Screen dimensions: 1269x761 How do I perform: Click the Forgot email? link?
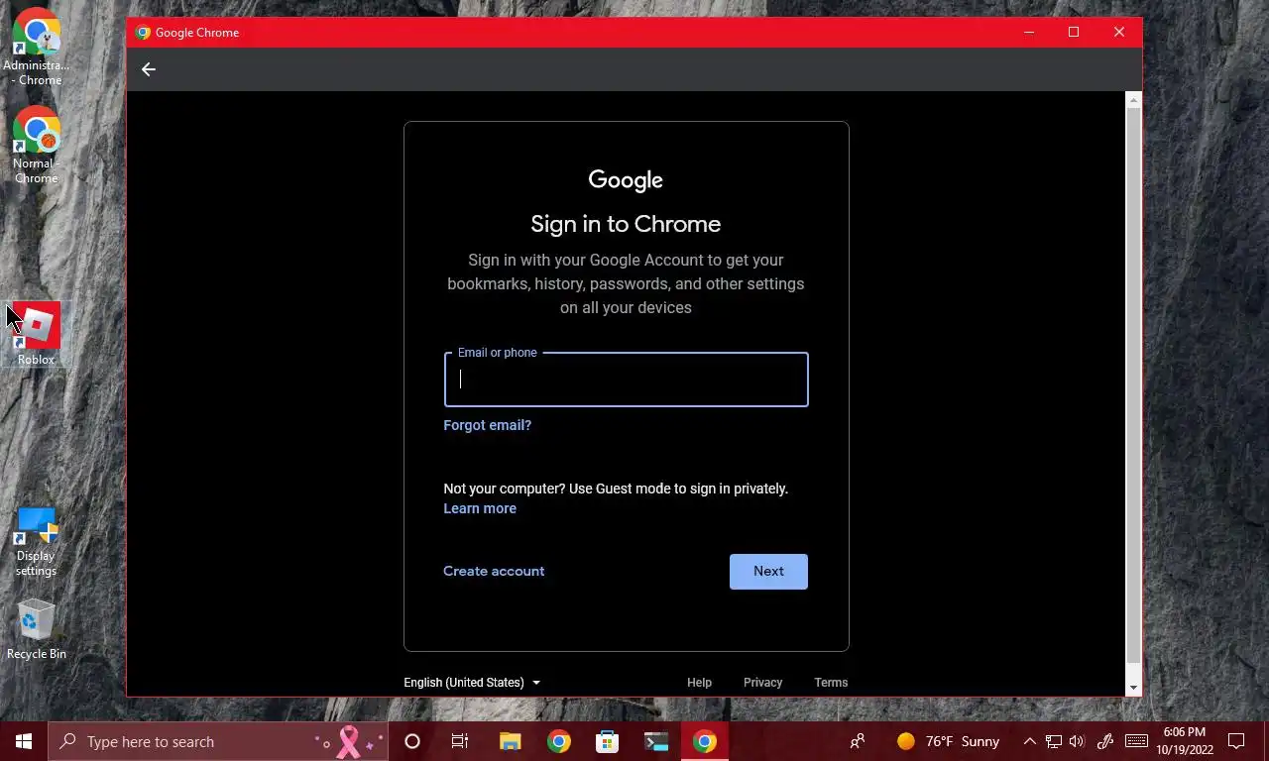point(488,425)
